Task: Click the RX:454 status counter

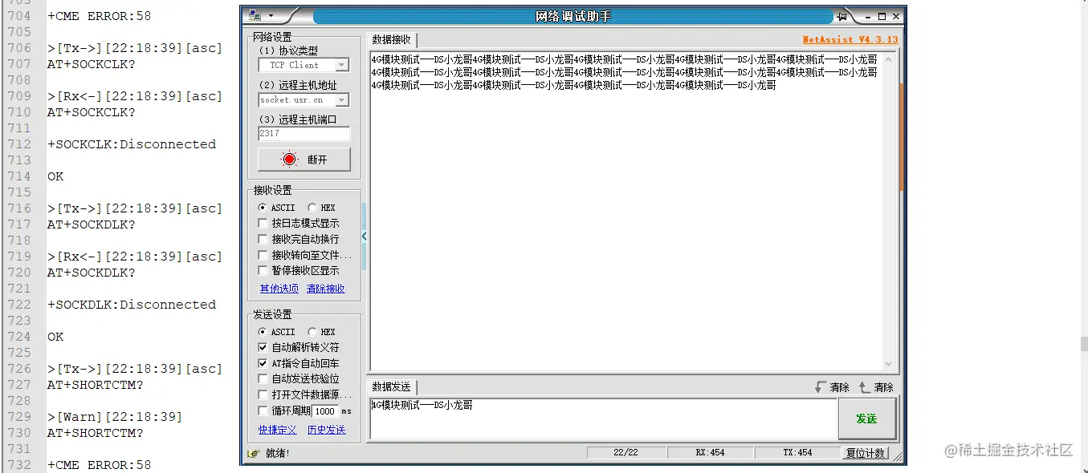Action: click(710, 453)
